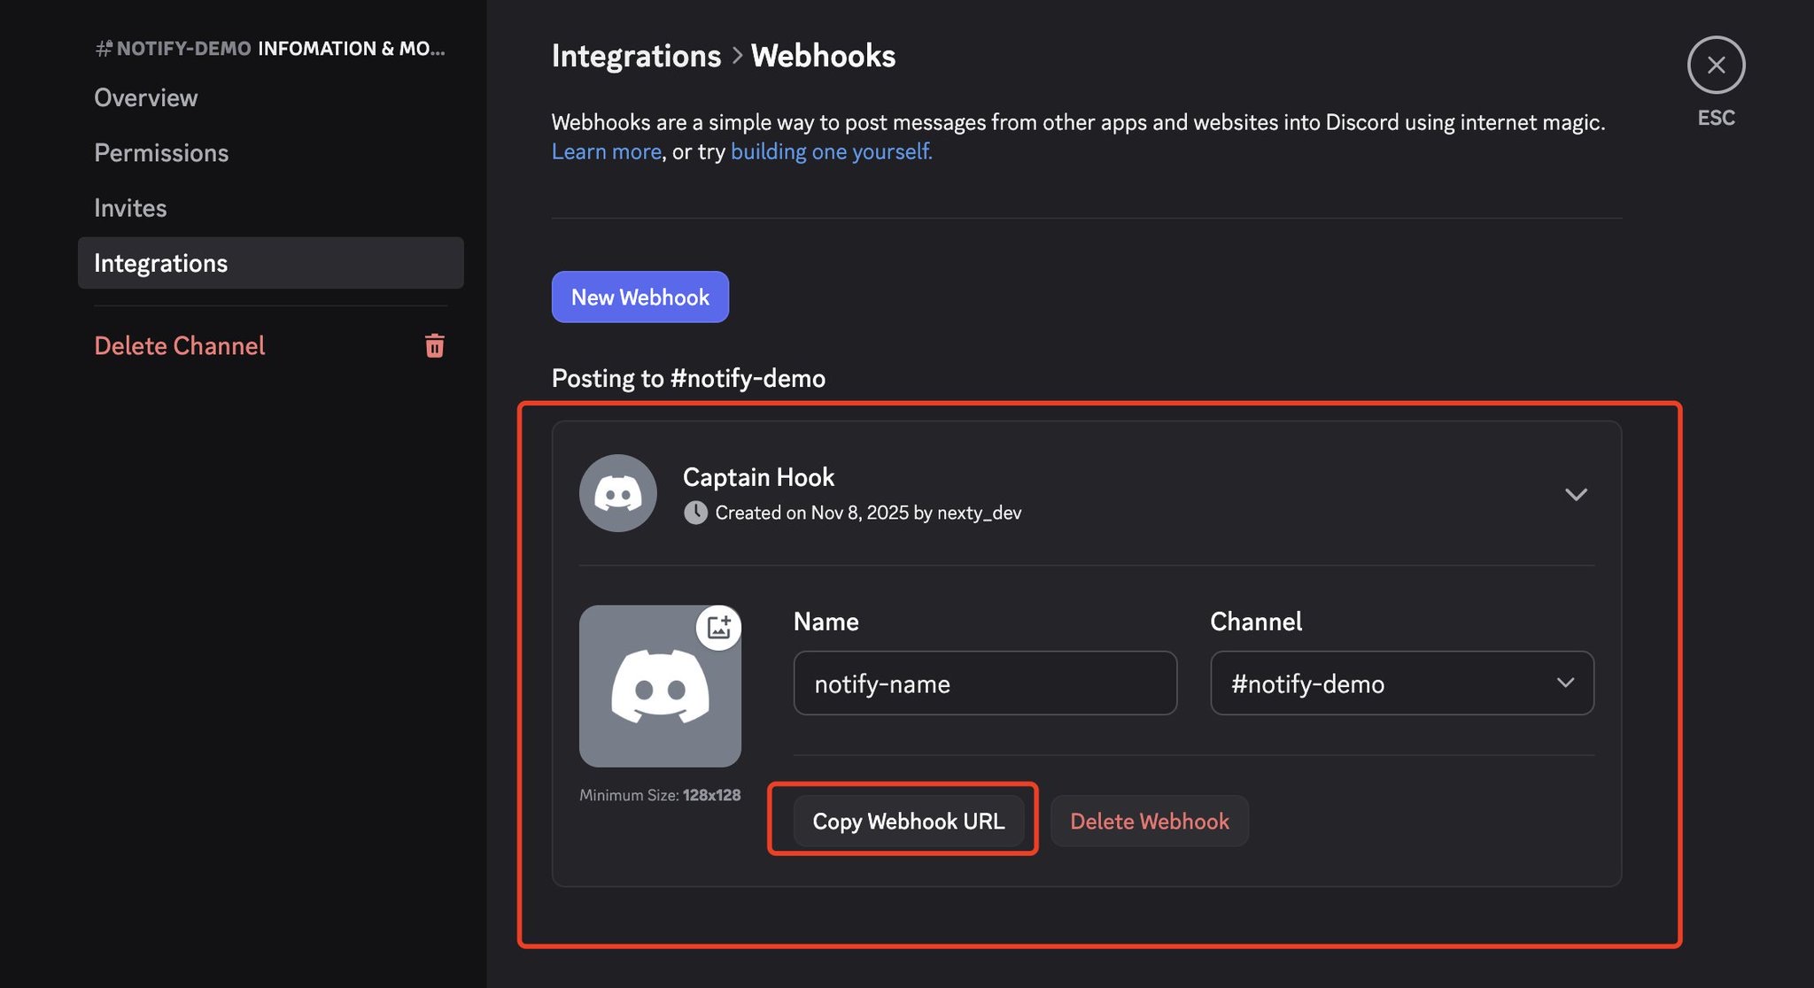1814x988 pixels.
Task: Open the Learn more link
Action: (606, 151)
